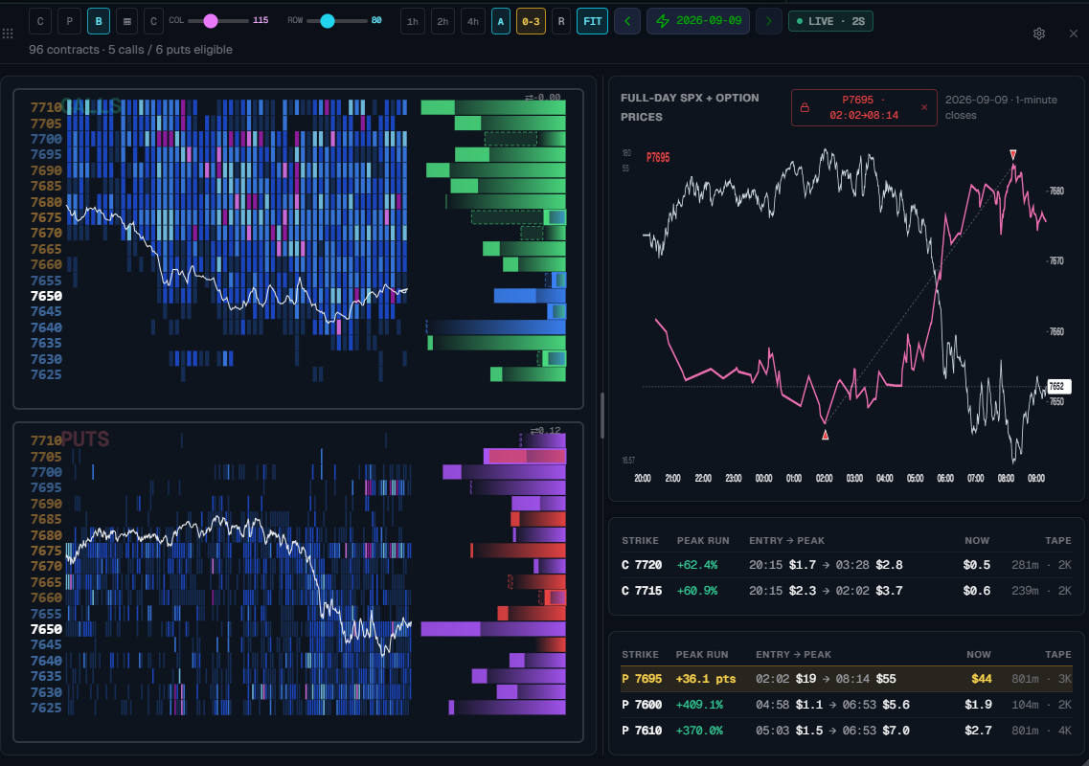This screenshot has height=766, width=1089.
Task: Select the C 7715 row
Action: pyautogui.click(x=846, y=591)
